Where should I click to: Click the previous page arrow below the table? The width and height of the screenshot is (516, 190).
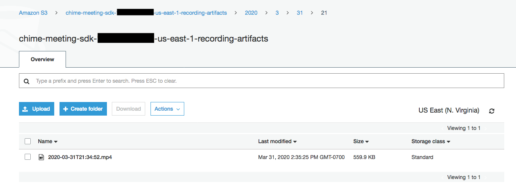(443, 177)
